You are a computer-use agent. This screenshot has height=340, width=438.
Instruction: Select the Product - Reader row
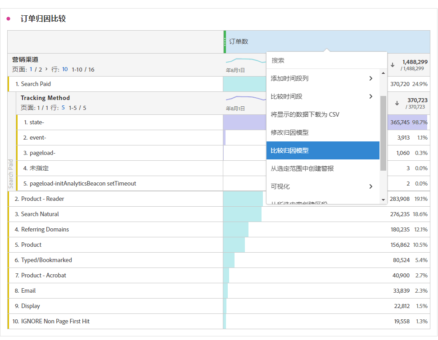[x=115, y=199]
